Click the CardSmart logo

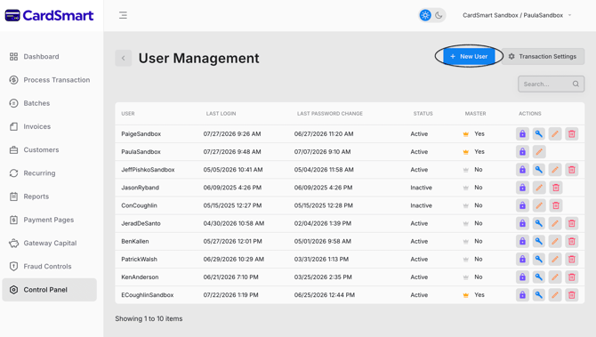(x=49, y=15)
